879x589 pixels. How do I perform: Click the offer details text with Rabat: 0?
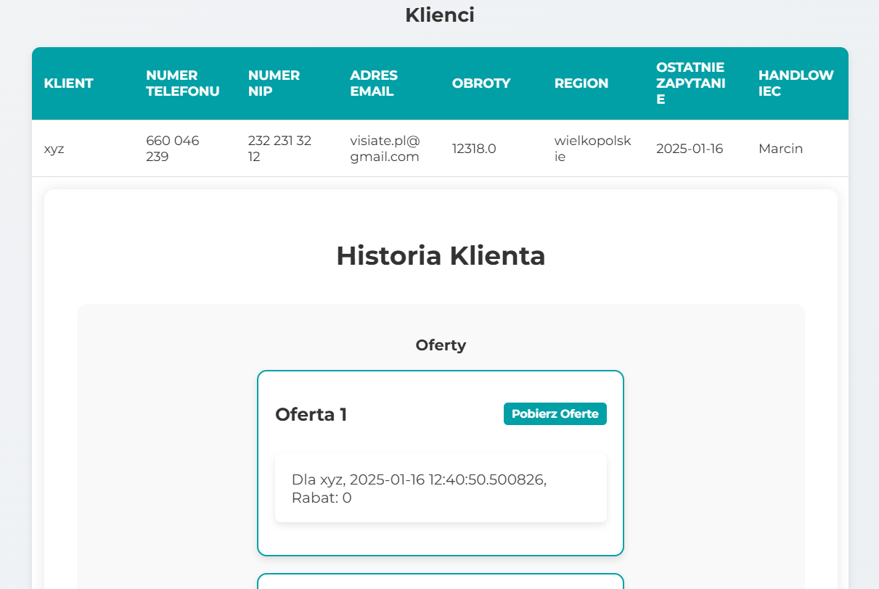(419, 489)
